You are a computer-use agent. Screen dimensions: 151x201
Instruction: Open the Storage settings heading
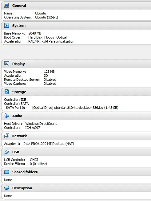pos(19,92)
